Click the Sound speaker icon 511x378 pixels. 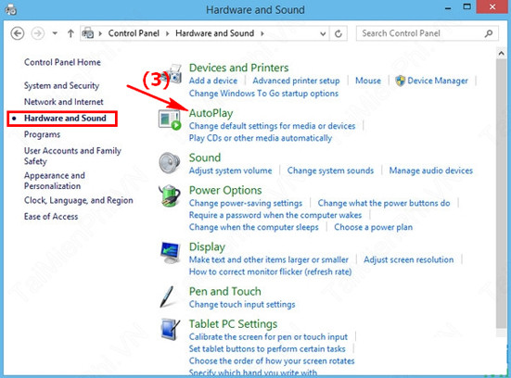click(170, 162)
